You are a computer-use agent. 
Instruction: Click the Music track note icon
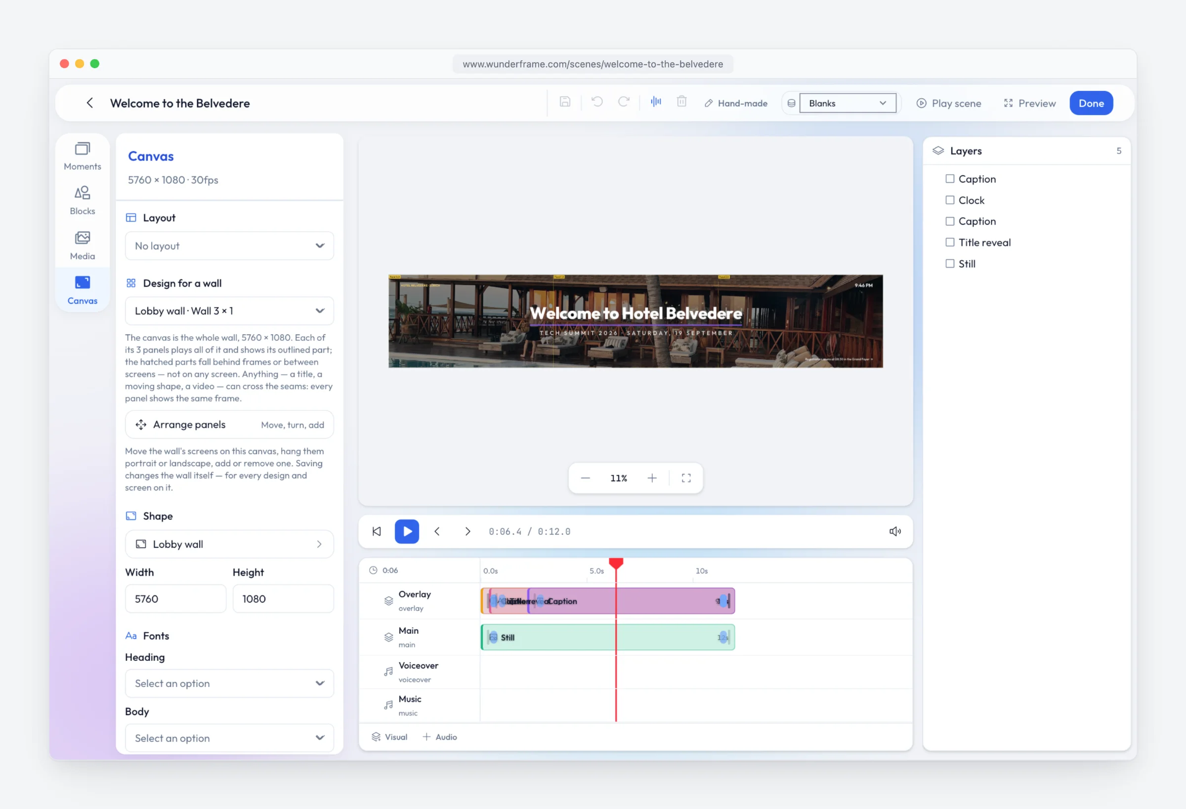[388, 705]
